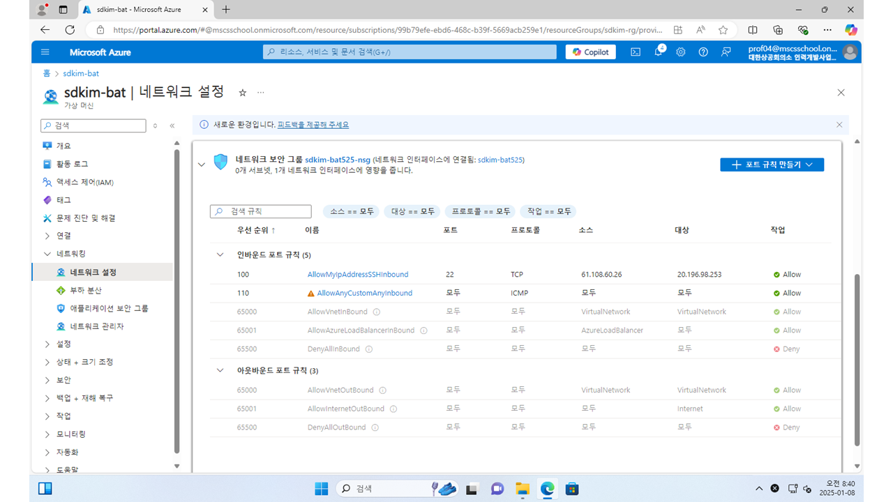Expand the 설정 sidebar group
Image resolution: width=893 pixels, height=502 pixels.
[x=47, y=344]
